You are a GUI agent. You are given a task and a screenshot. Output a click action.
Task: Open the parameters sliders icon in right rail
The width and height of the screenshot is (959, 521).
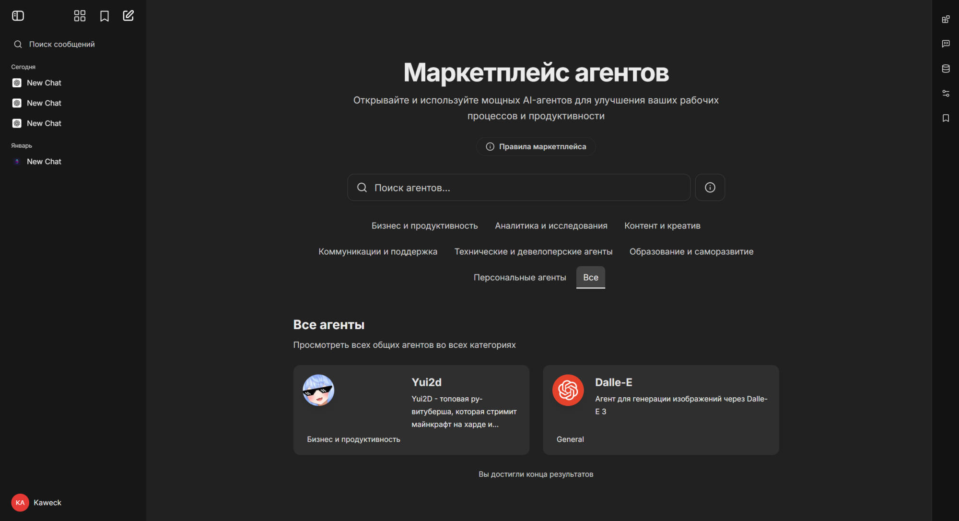(x=946, y=93)
